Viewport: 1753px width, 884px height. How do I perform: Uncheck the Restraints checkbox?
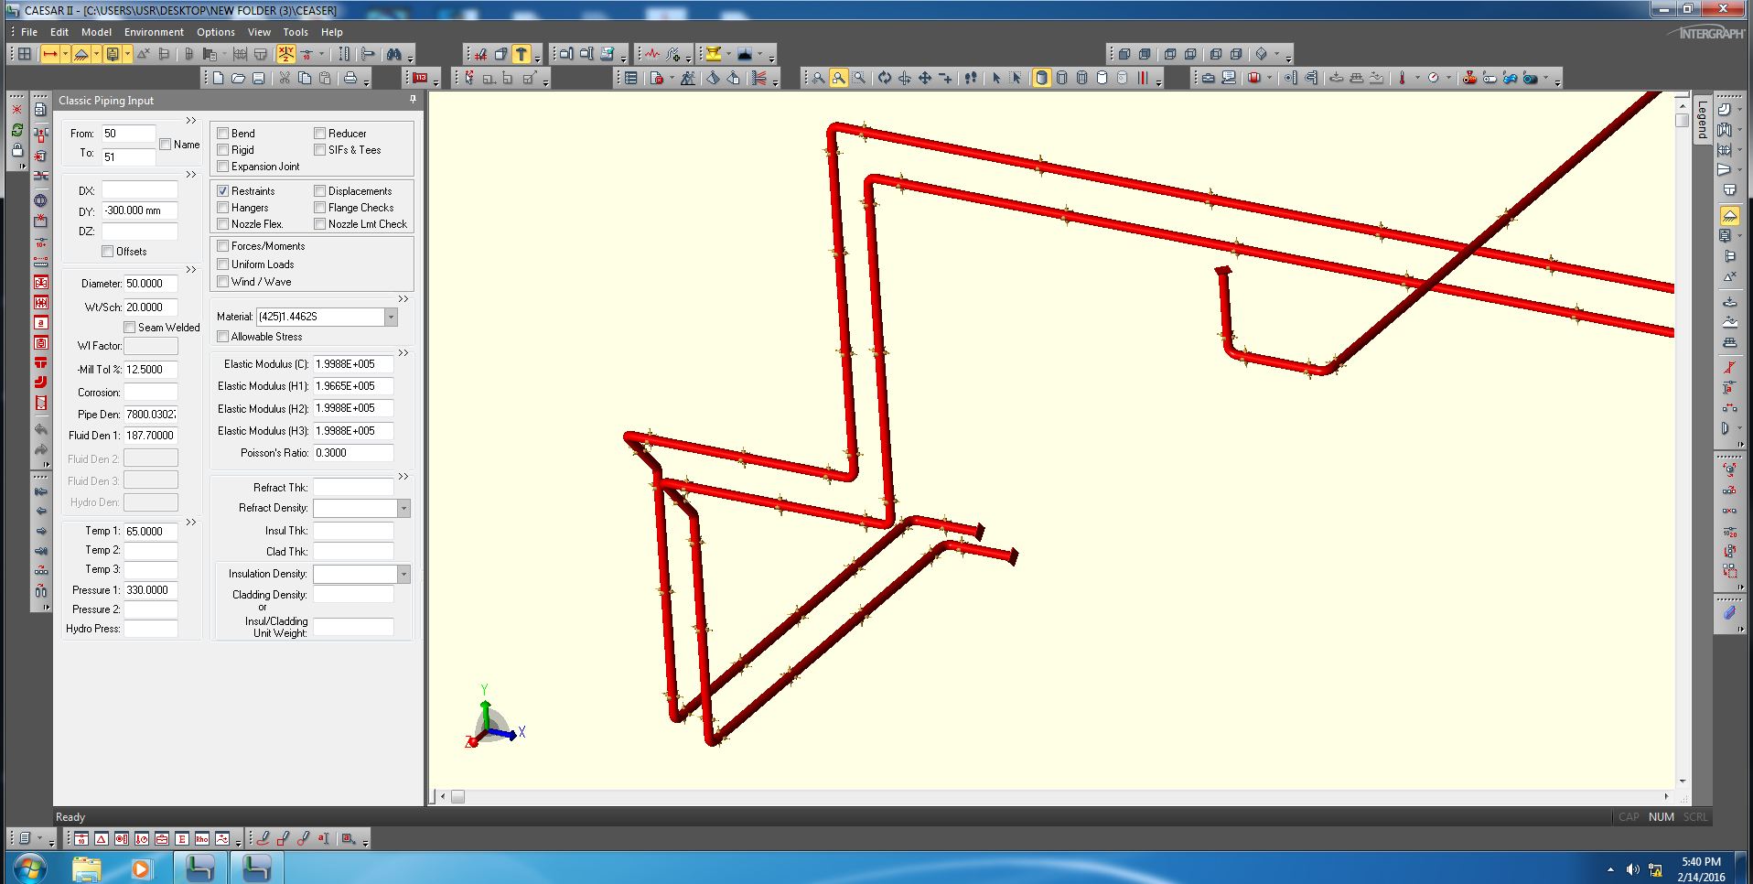point(222,191)
